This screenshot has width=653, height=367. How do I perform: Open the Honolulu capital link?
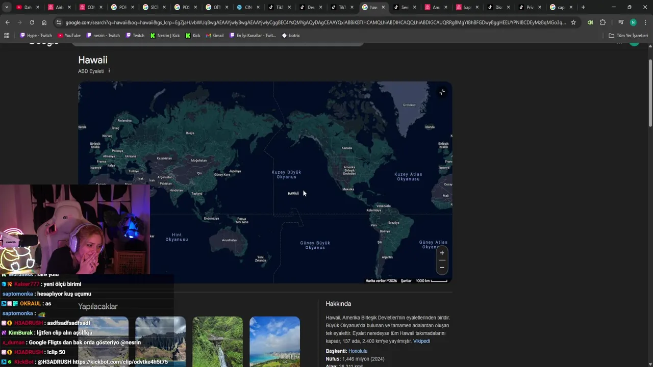click(358, 351)
